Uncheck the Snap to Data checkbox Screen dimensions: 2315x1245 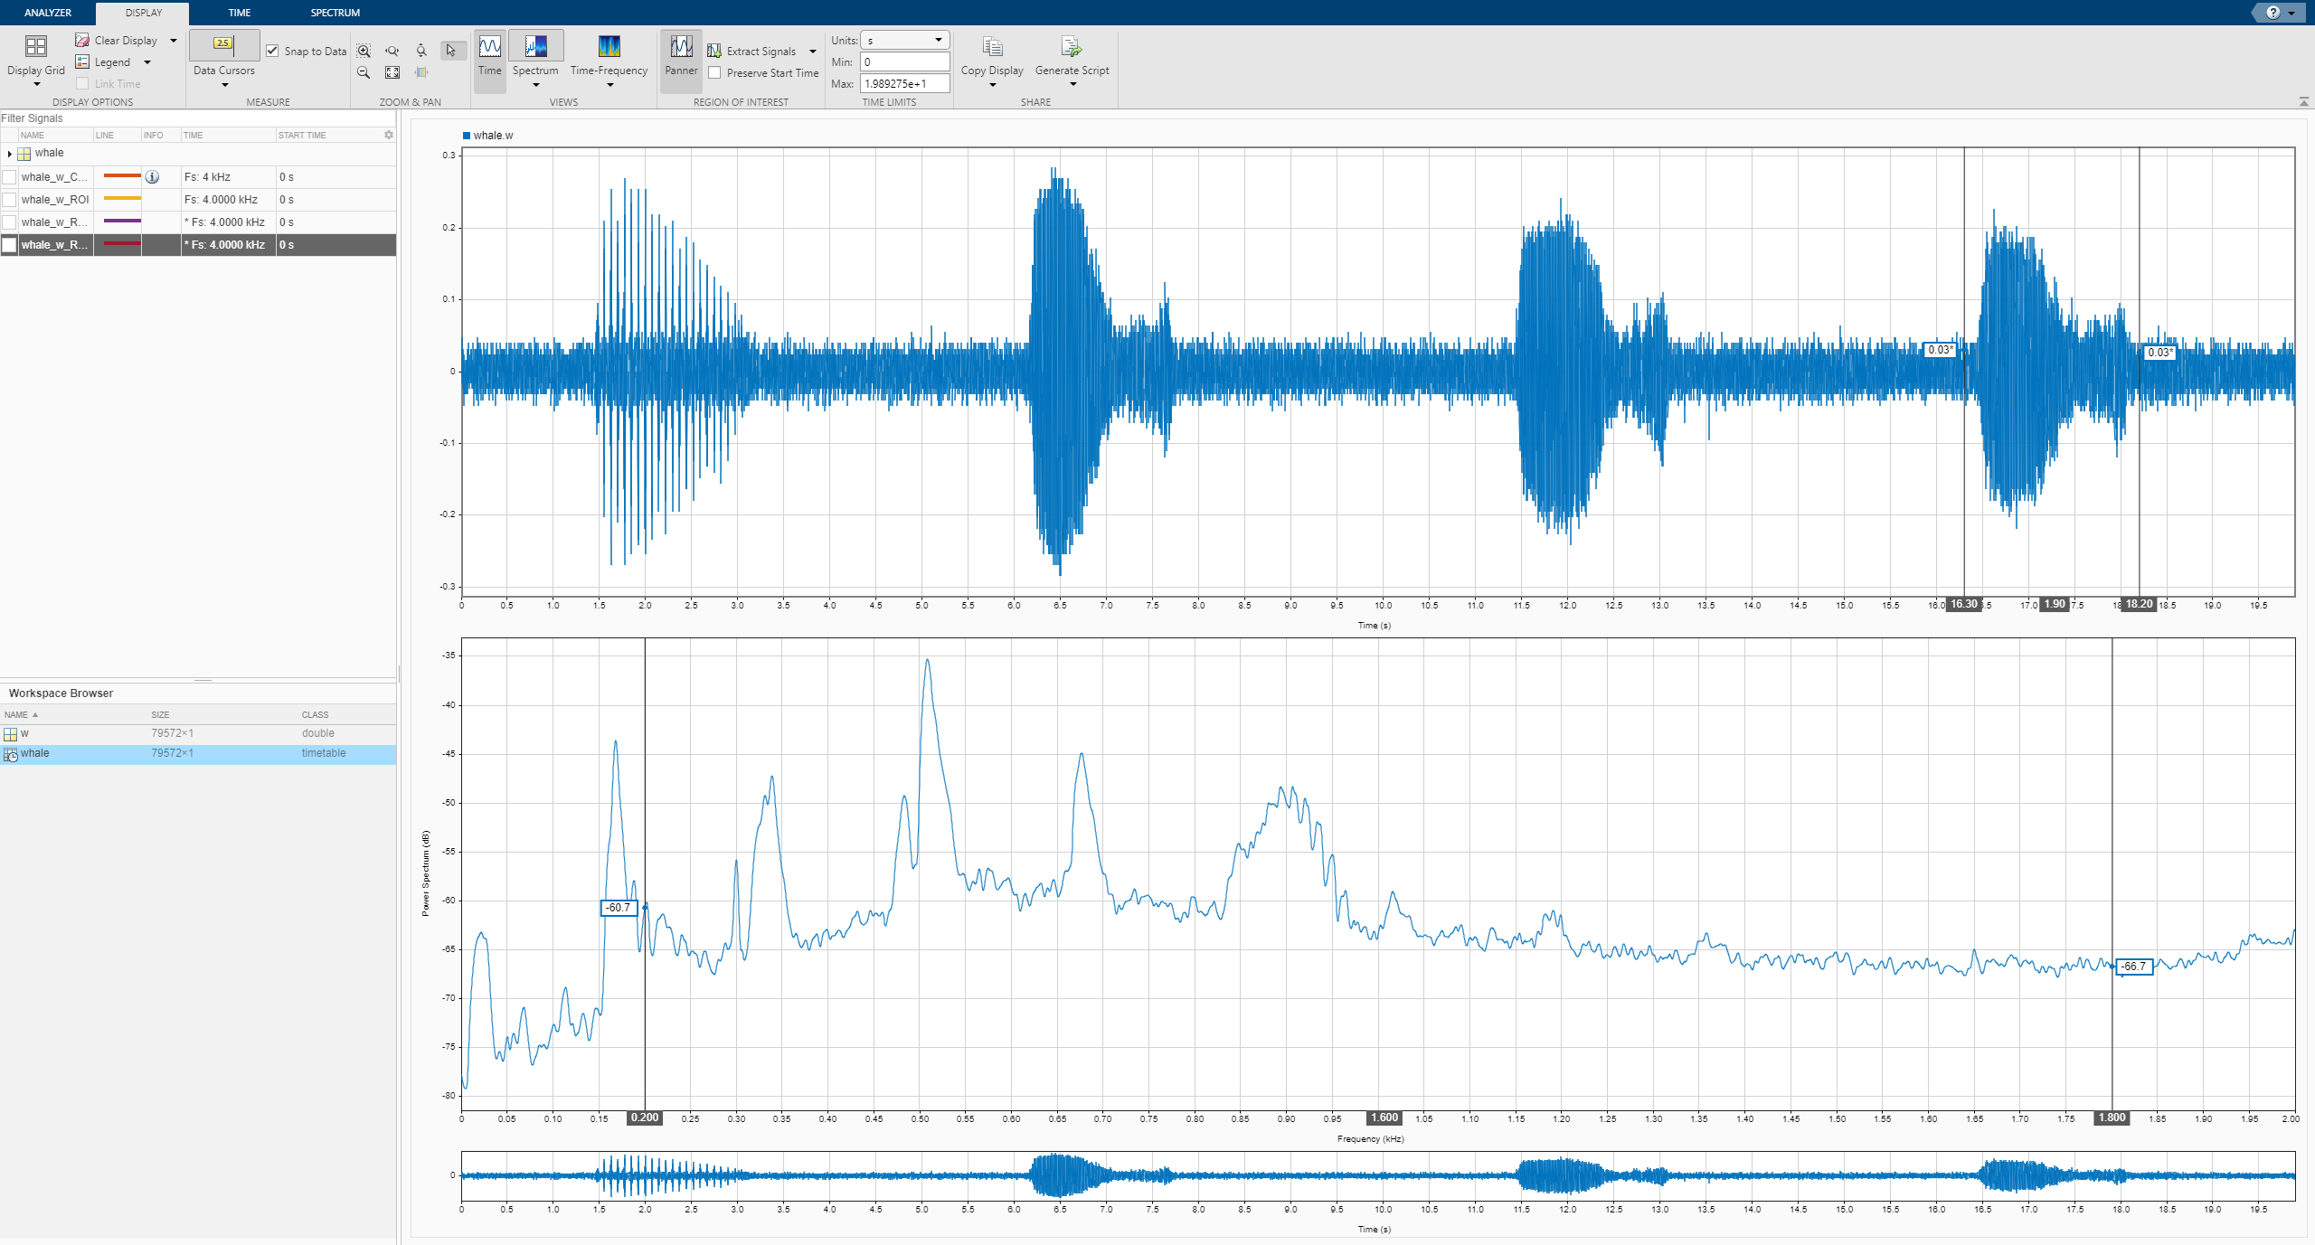coord(272,51)
